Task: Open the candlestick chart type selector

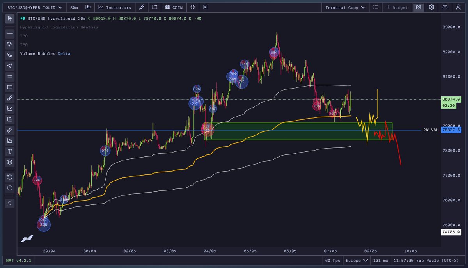Action: coord(88,7)
